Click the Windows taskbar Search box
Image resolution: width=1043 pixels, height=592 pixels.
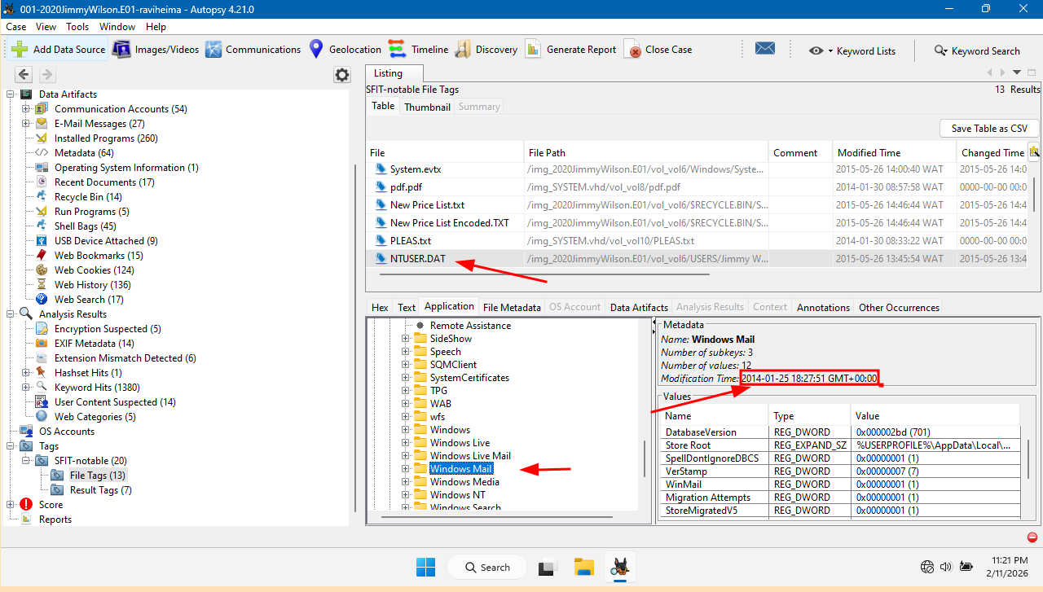[487, 568]
